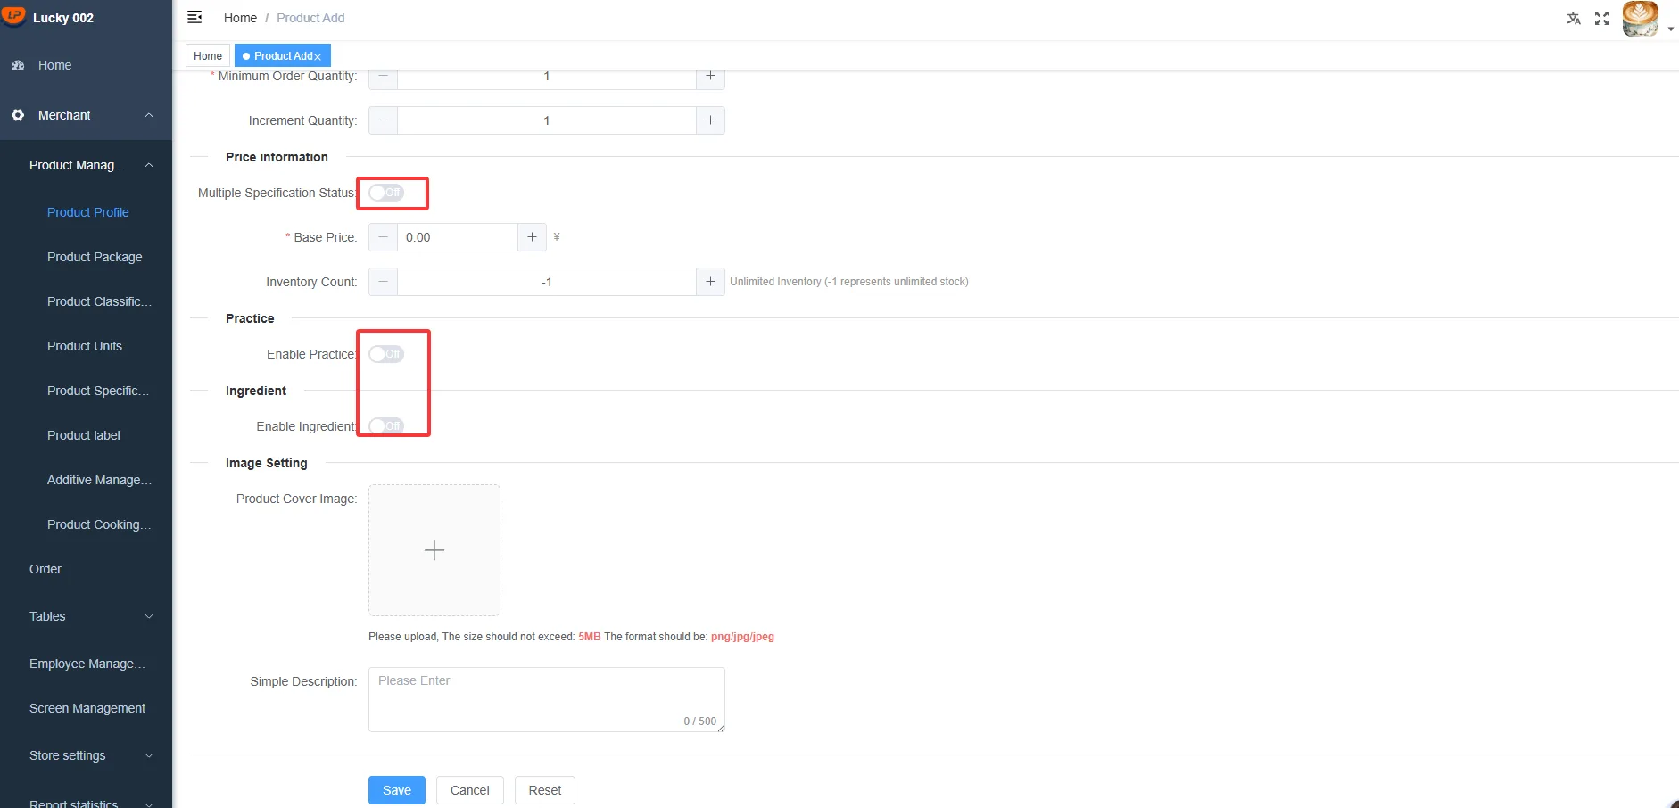The image size is (1679, 808).
Task: Click the Home item in sidebar
Action: tap(86, 65)
